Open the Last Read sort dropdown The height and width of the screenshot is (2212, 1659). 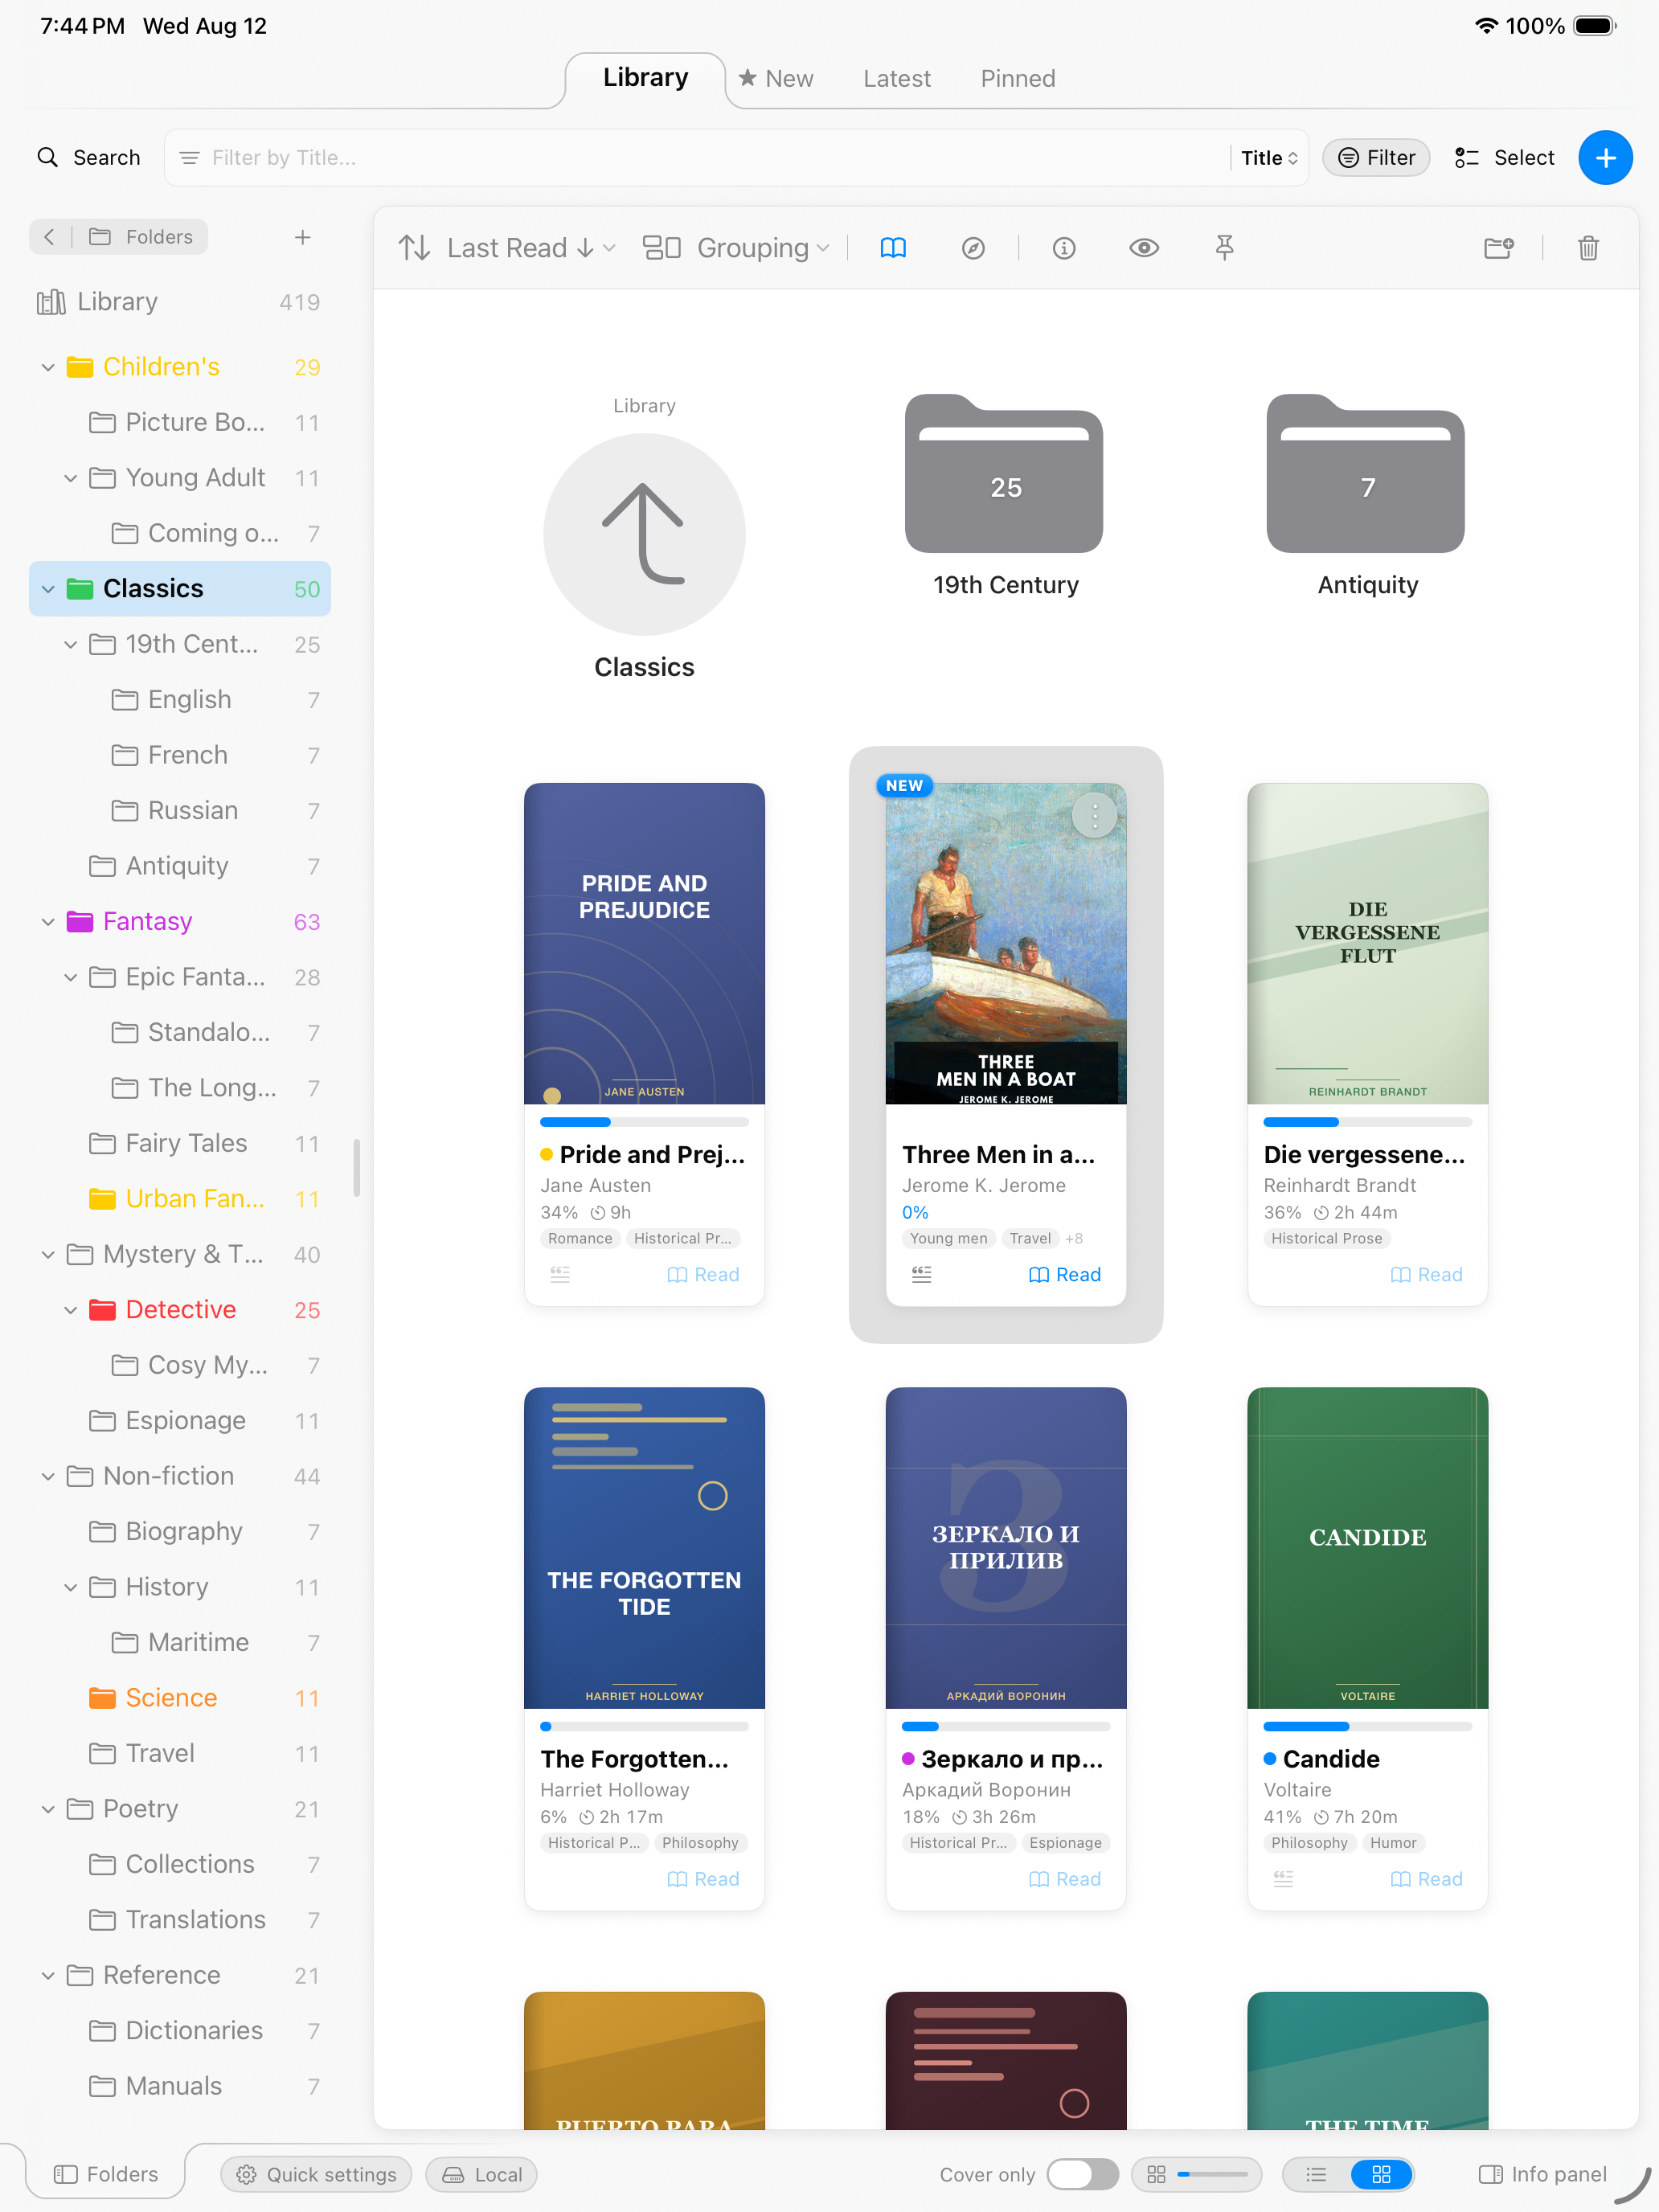point(530,248)
